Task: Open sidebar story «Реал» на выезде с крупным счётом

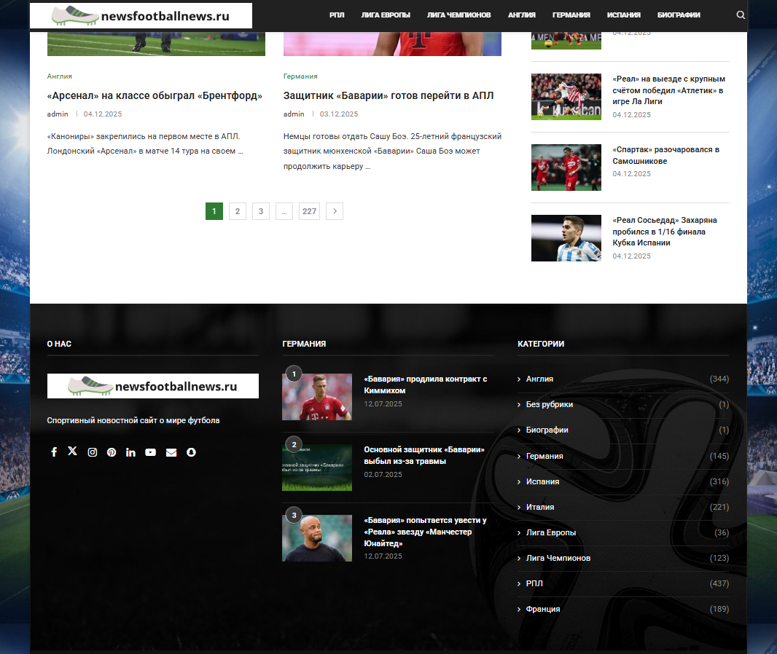Action: (x=668, y=90)
